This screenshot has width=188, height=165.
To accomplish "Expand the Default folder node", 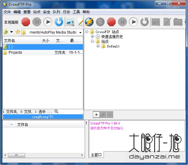I will pos(98,46).
